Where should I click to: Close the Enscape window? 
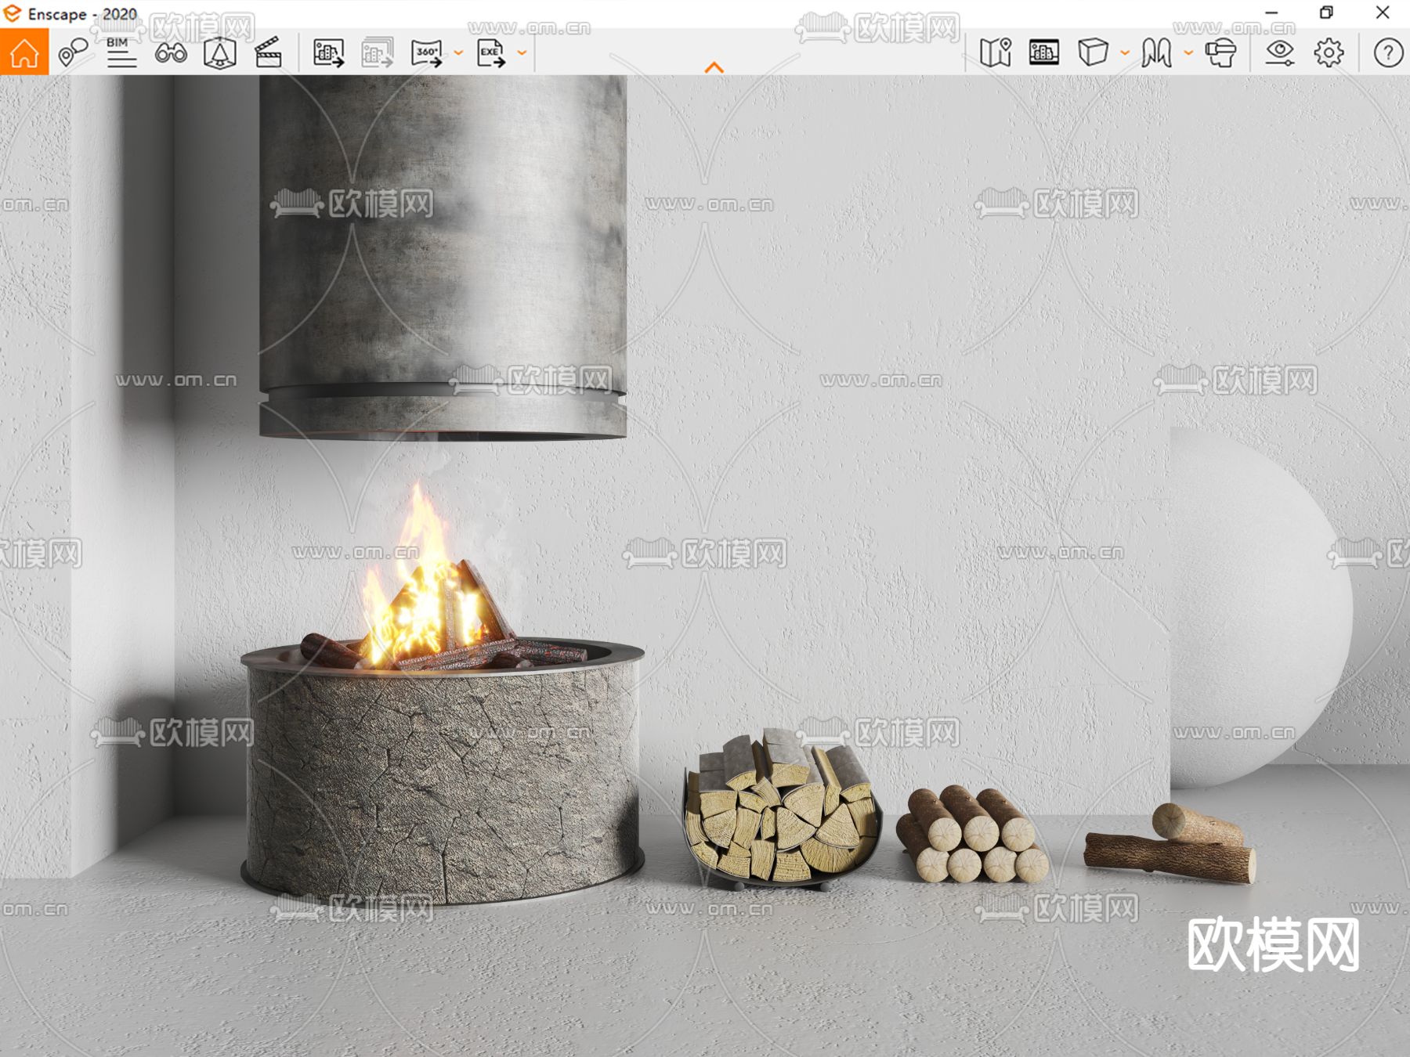[1383, 13]
